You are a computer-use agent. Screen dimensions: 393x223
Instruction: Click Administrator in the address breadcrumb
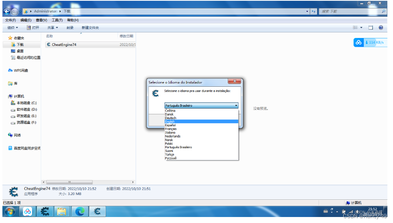45,11
